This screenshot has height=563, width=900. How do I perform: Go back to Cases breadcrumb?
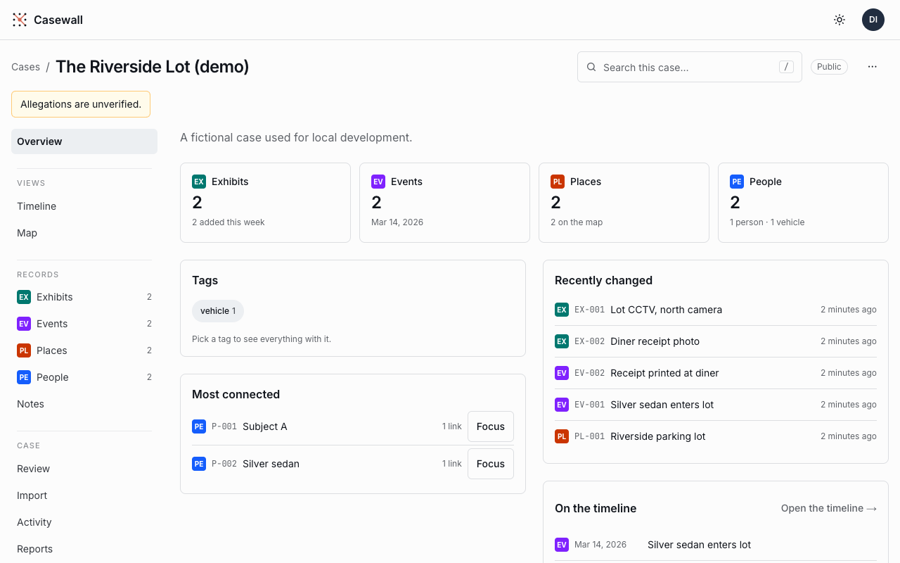pyautogui.click(x=26, y=67)
